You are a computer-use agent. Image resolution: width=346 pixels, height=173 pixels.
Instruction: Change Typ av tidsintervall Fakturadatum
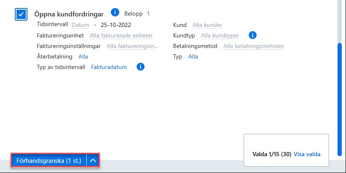point(109,67)
